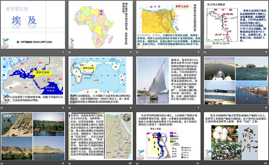Viewport: 269px width, 165px height.
Task: Select slide 5 showing Red Sea and Mediterranean
Action: coord(33,81)
